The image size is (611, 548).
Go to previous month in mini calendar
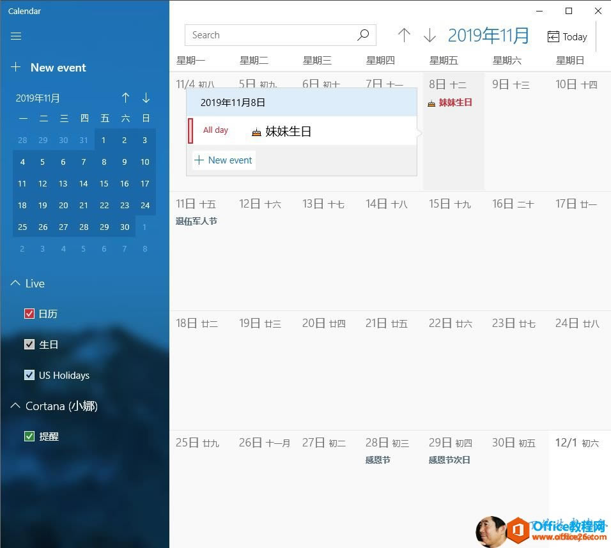[125, 98]
